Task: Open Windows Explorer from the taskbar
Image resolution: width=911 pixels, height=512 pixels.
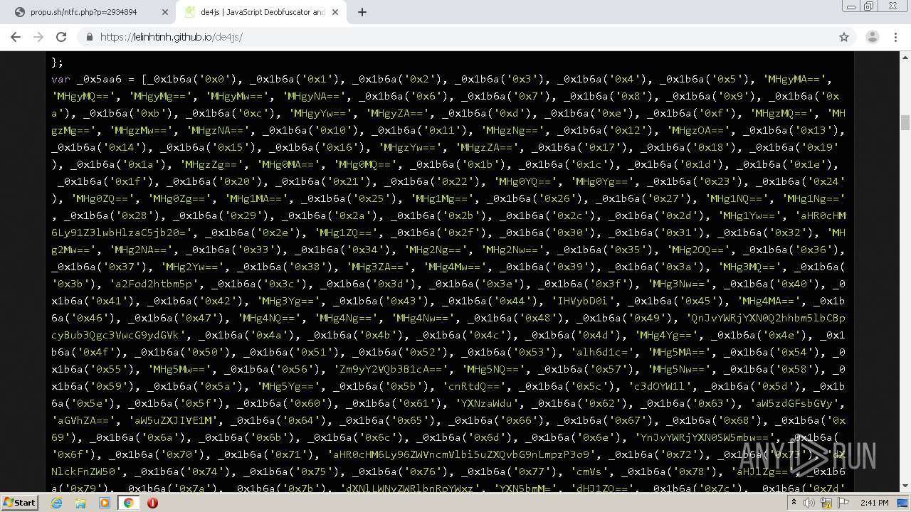Action: pos(80,503)
